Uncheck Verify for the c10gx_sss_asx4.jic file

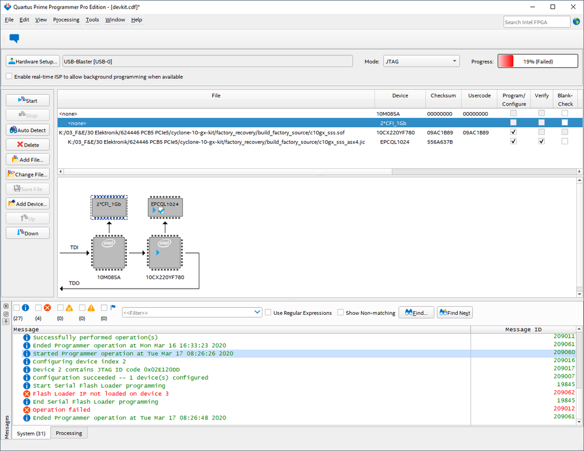(x=541, y=141)
